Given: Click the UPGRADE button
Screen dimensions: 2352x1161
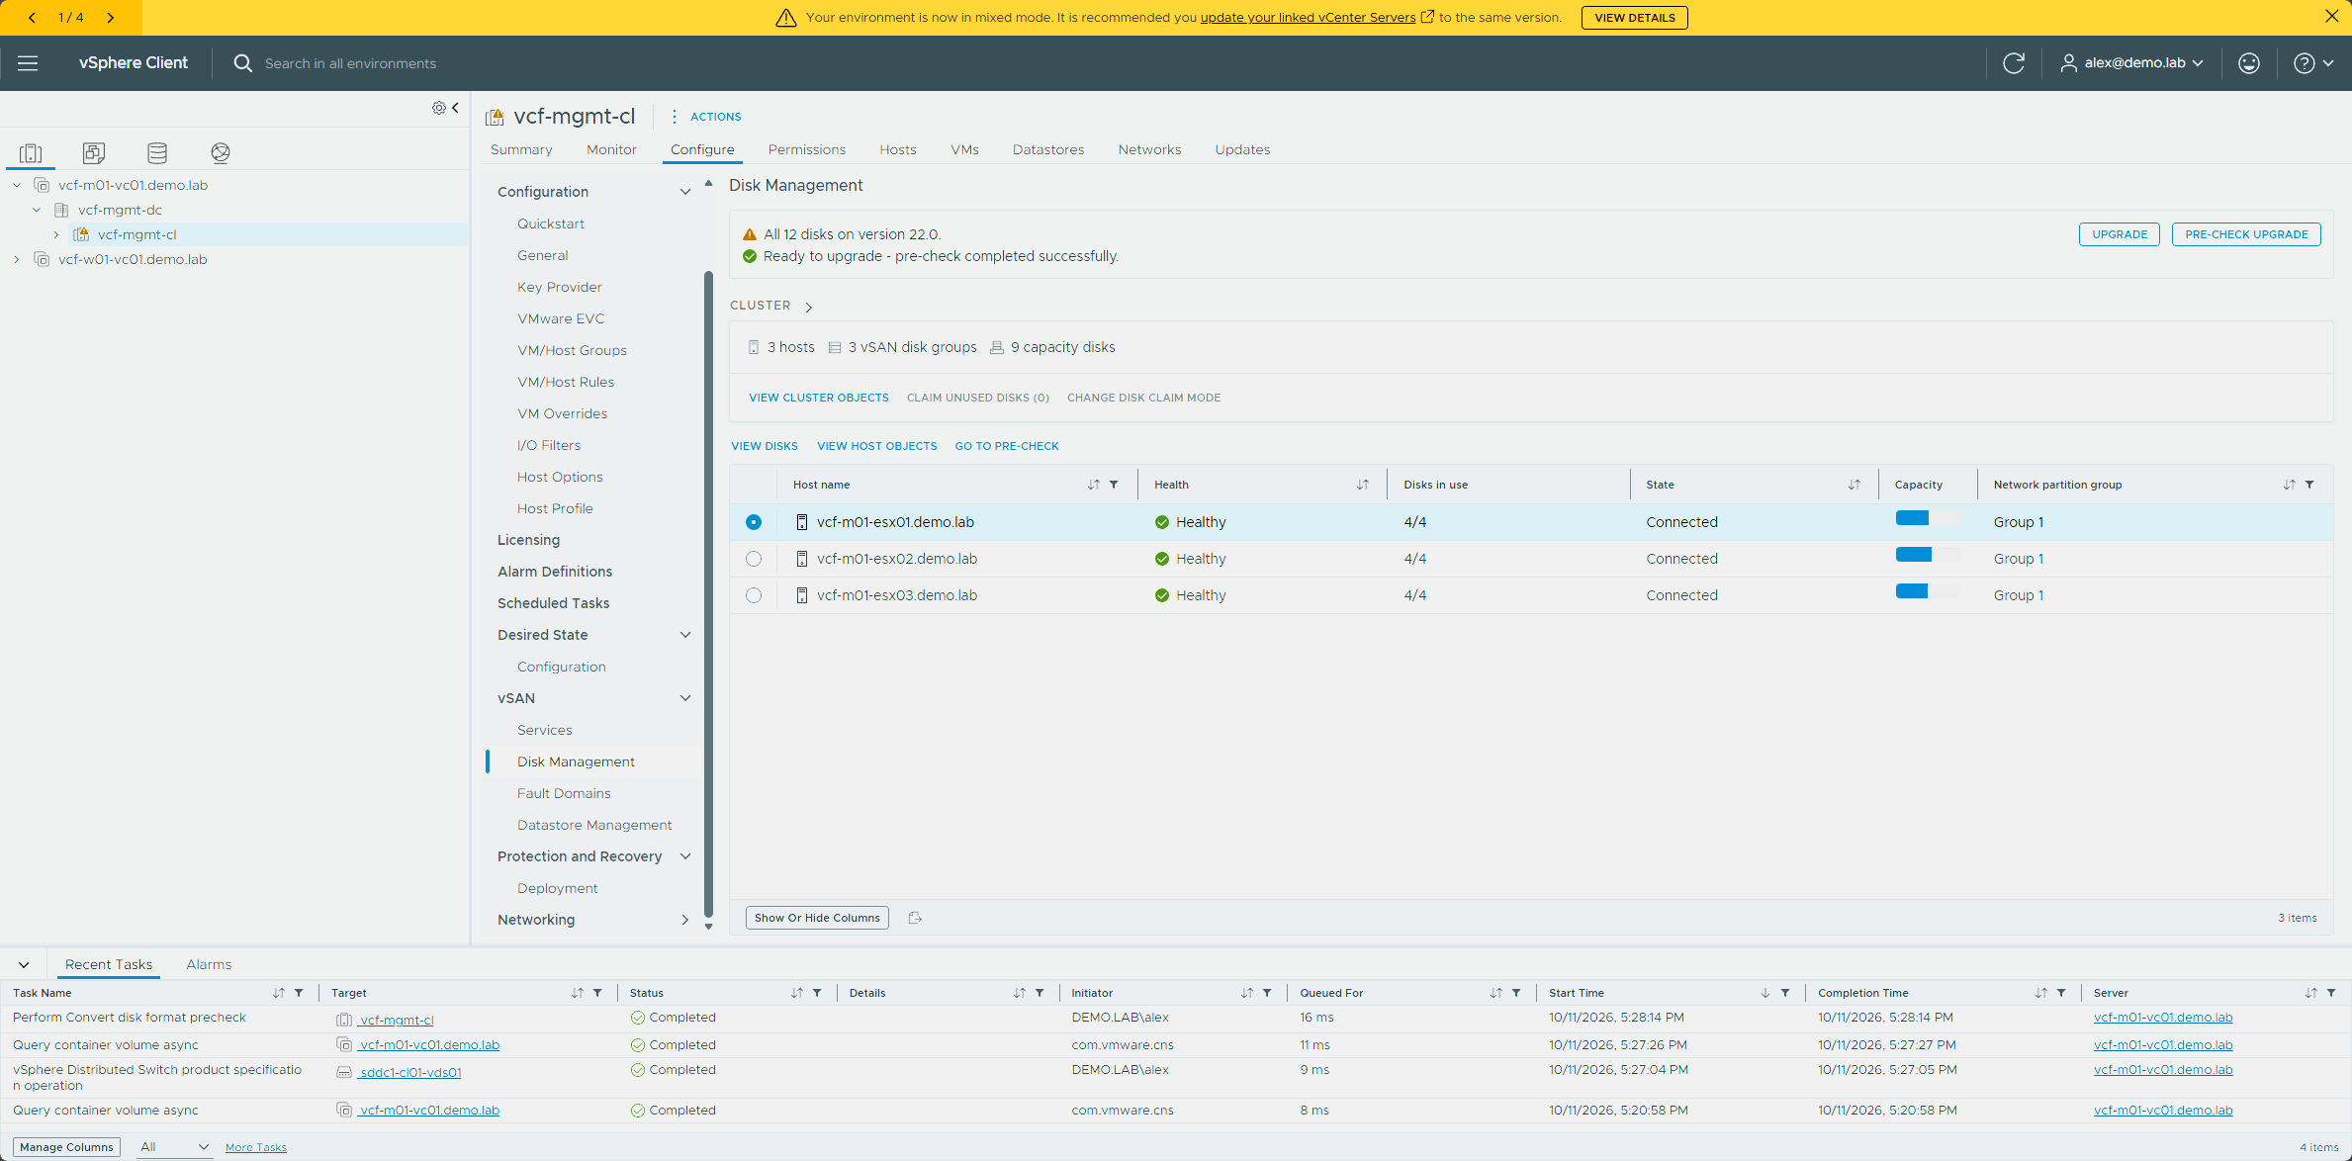Looking at the screenshot, I should coord(2120,234).
